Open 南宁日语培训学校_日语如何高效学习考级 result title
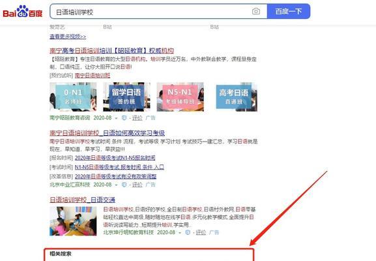Image resolution: width=376 pixels, height=261 pixels. click(107, 133)
